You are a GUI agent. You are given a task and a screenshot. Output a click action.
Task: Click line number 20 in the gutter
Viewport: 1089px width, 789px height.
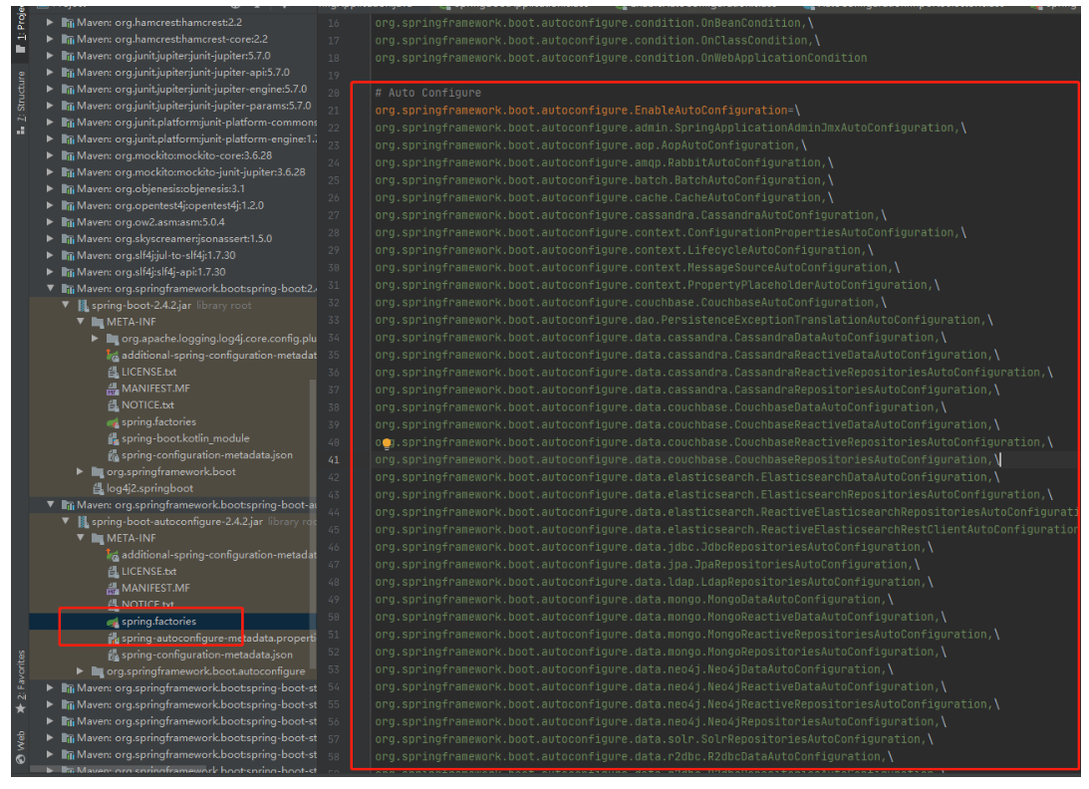pos(334,93)
